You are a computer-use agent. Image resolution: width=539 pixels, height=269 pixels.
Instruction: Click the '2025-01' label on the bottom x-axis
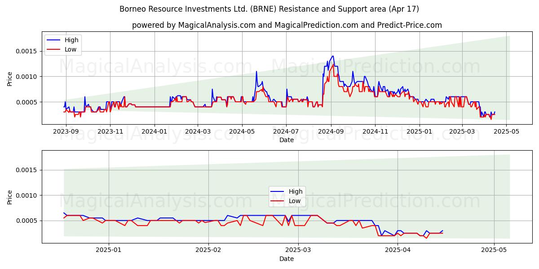coord(109,250)
